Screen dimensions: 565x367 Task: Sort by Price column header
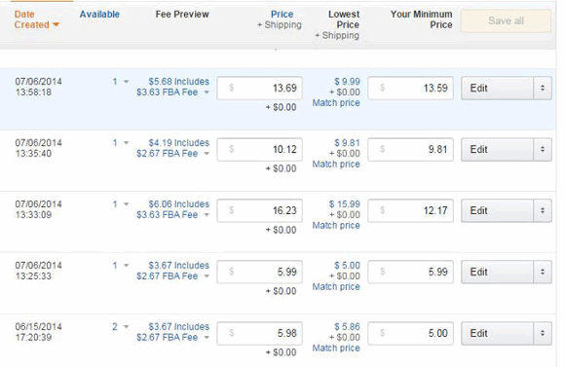tap(282, 14)
